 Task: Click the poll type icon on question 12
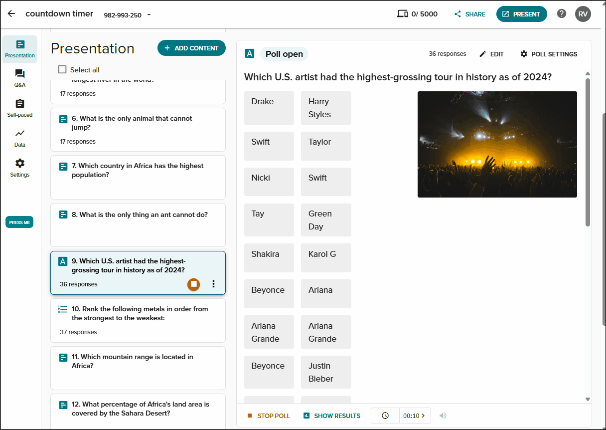63,405
